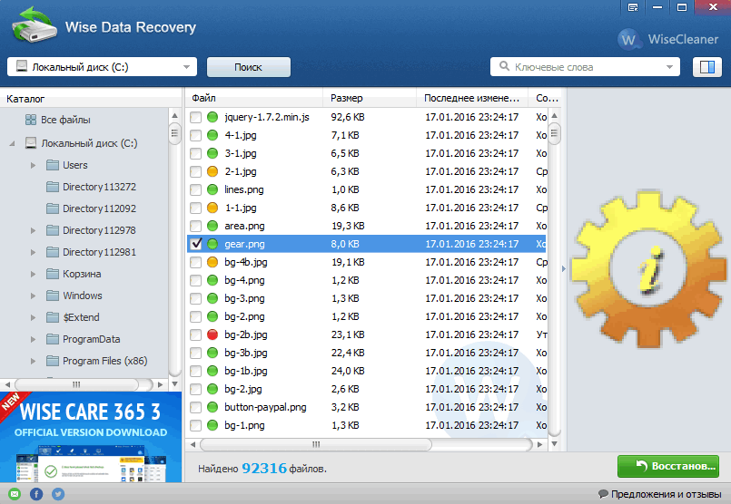Viewport: 731px width, 504px height.
Task: Click the red status dot of bg-2b.jpg
Action: [x=212, y=334]
